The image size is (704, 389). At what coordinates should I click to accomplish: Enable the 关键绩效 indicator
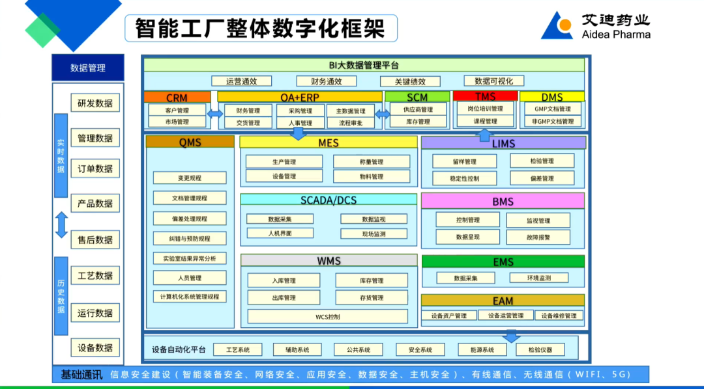click(410, 81)
